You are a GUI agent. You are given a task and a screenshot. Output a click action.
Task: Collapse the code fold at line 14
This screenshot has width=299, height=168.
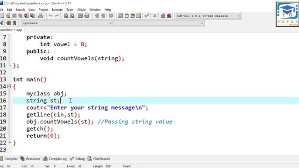[9, 86]
